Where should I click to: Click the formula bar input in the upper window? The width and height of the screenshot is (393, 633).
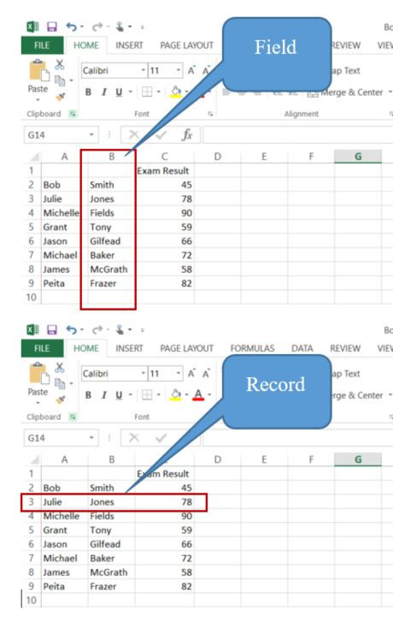click(297, 134)
